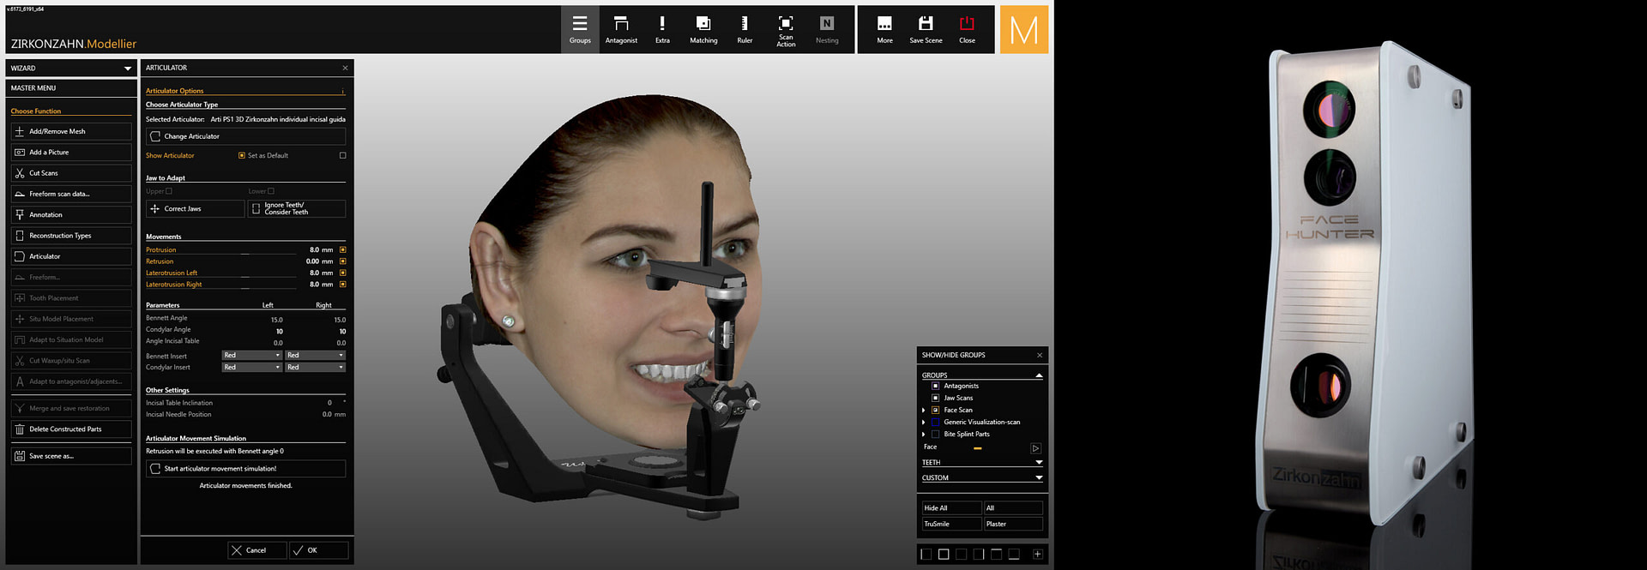Image resolution: width=1647 pixels, height=570 pixels.
Task: Open the right Condylar Insert dropdown
Action: pyautogui.click(x=316, y=367)
